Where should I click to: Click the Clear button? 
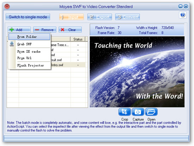tap(70, 30)
